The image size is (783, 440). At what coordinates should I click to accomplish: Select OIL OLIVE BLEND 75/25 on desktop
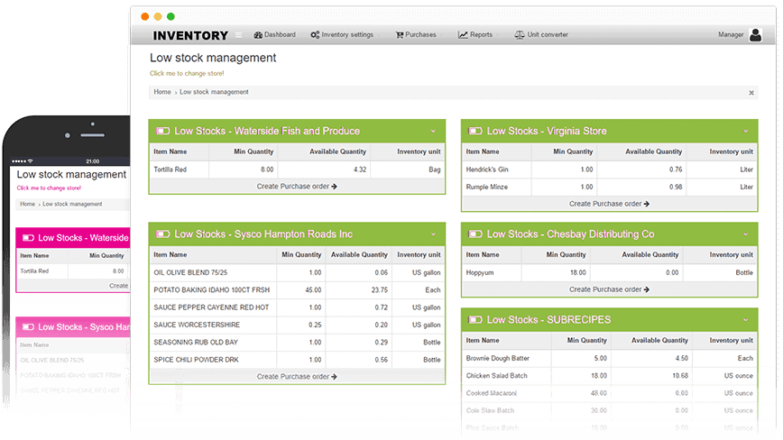[297, 272]
